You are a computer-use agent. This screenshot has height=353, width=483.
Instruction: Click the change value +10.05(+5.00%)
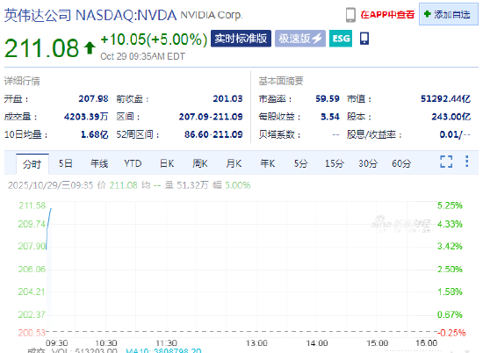point(154,40)
